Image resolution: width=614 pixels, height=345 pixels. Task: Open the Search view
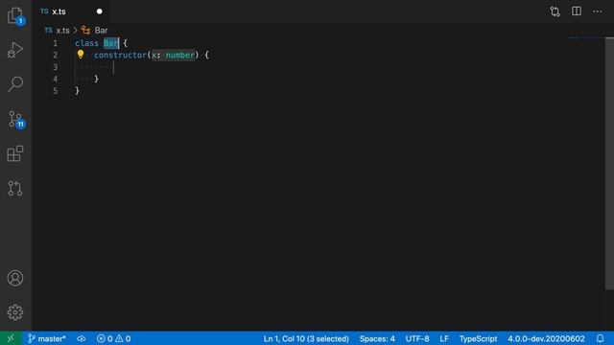click(x=15, y=84)
